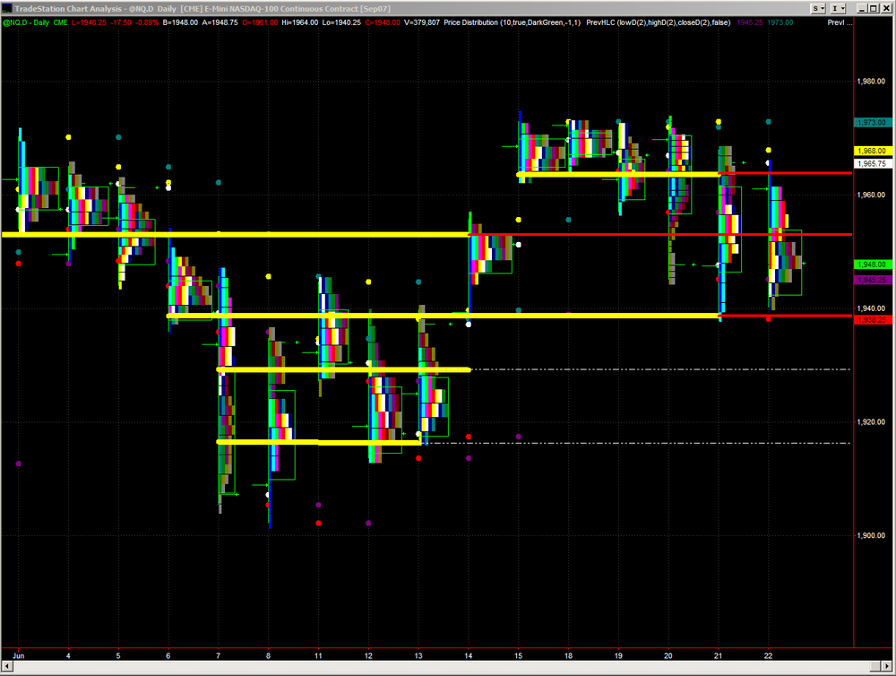Click the truncated 'PrevI ...' label
The image size is (896, 676).
pos(840,23)
